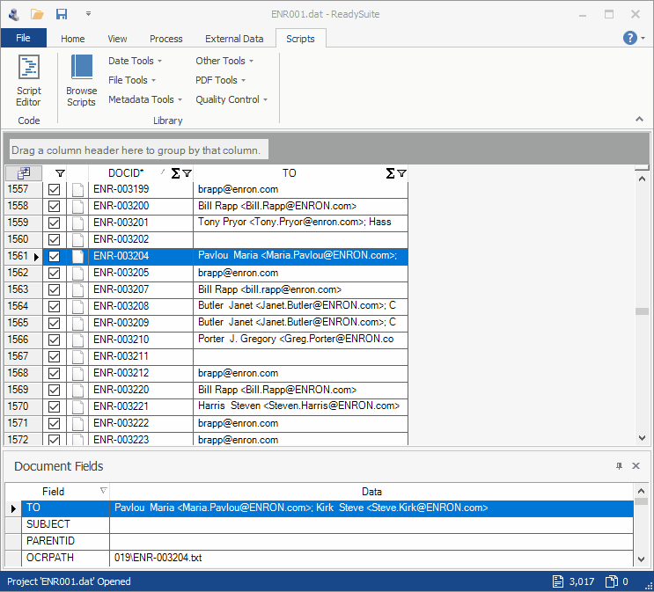Uncheck the checkbox for row 1557
This screenshot has width=654, height=592.
(54, 190)
